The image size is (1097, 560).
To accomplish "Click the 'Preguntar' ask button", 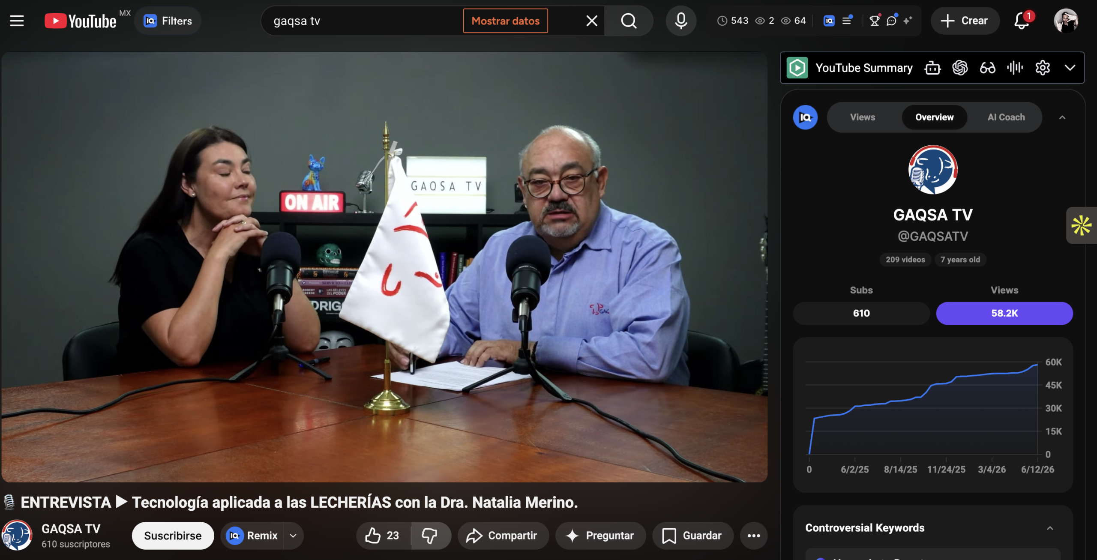I will click(600, 536).
